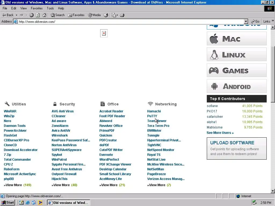Select the Linux penguin platform button
This screenshot has width=275, height=206.
pyautogui.click(x=237, y=54)
